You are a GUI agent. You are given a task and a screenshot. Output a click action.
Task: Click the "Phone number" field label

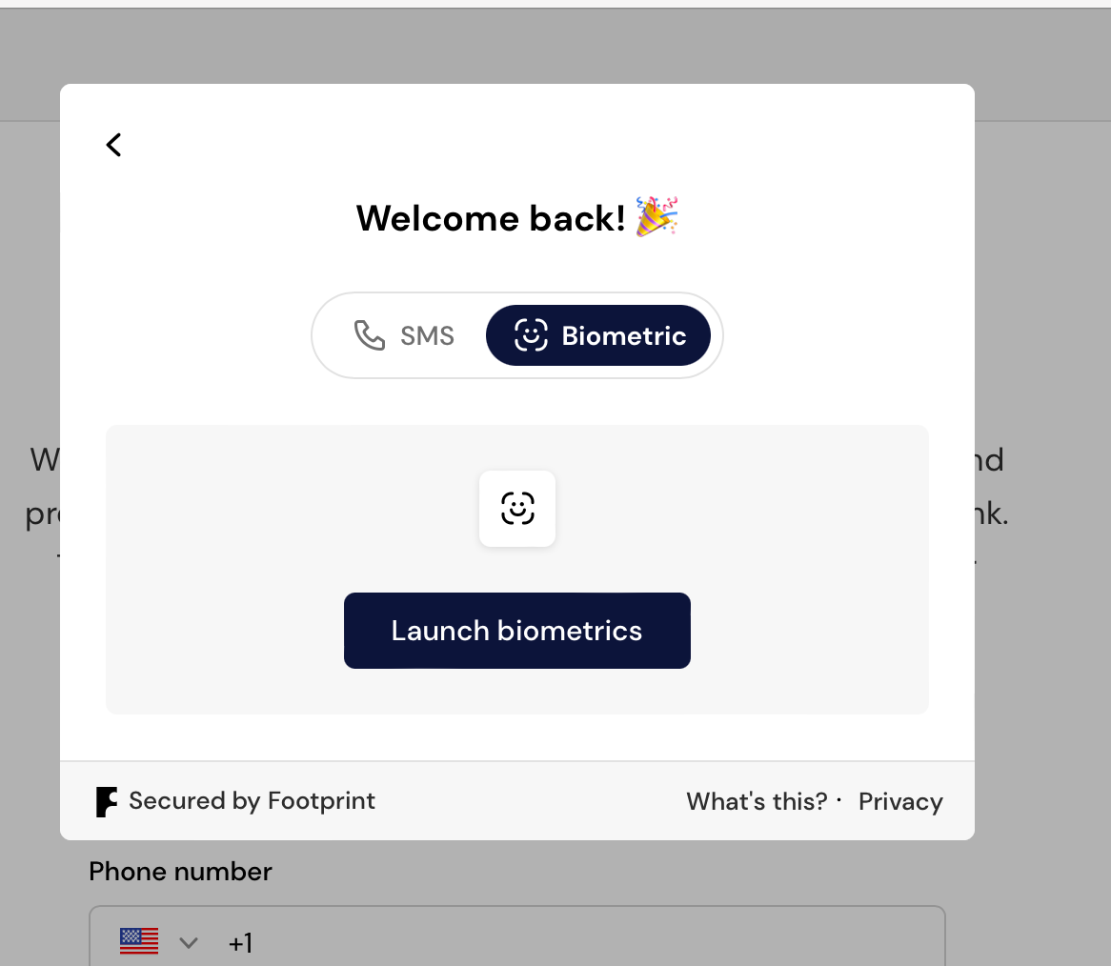(181, 872)
